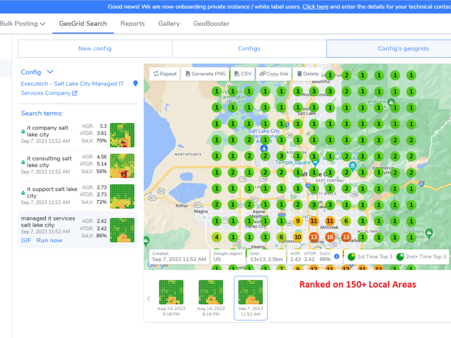
Task: Click the Copy link button
Action: coord(274,74)
